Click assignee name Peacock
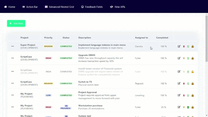The image size is (208, 117). click(x=139, y=84)
